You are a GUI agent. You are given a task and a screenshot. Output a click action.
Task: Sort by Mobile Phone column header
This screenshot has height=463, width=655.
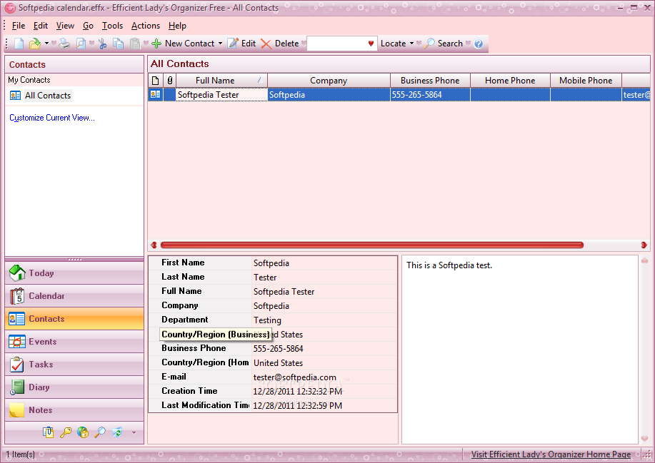point(586,81)
